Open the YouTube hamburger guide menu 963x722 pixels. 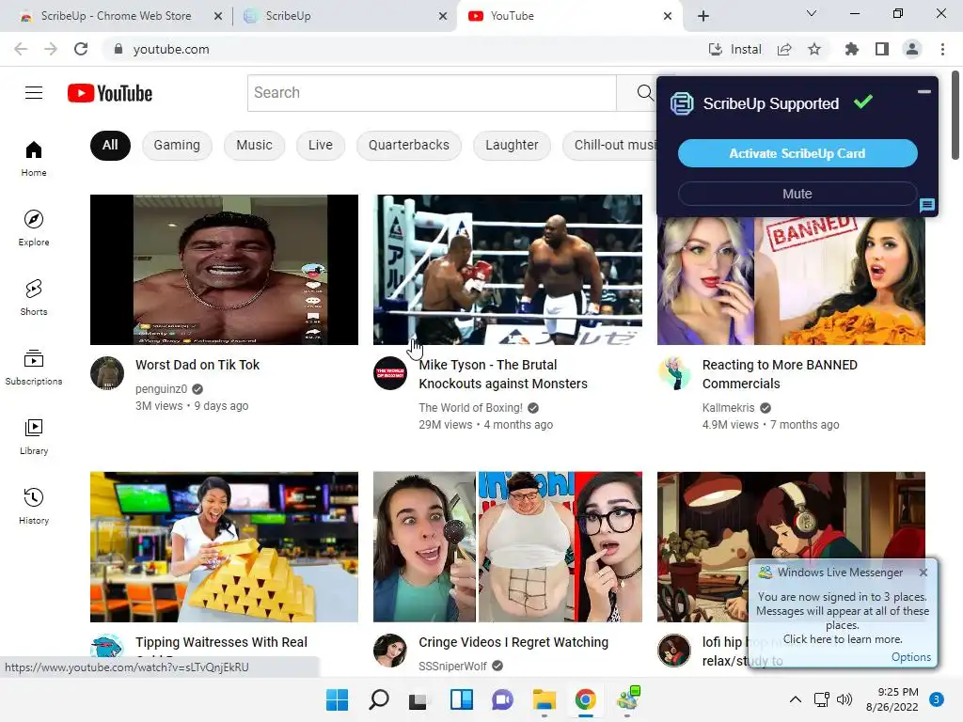pos(34,93)
